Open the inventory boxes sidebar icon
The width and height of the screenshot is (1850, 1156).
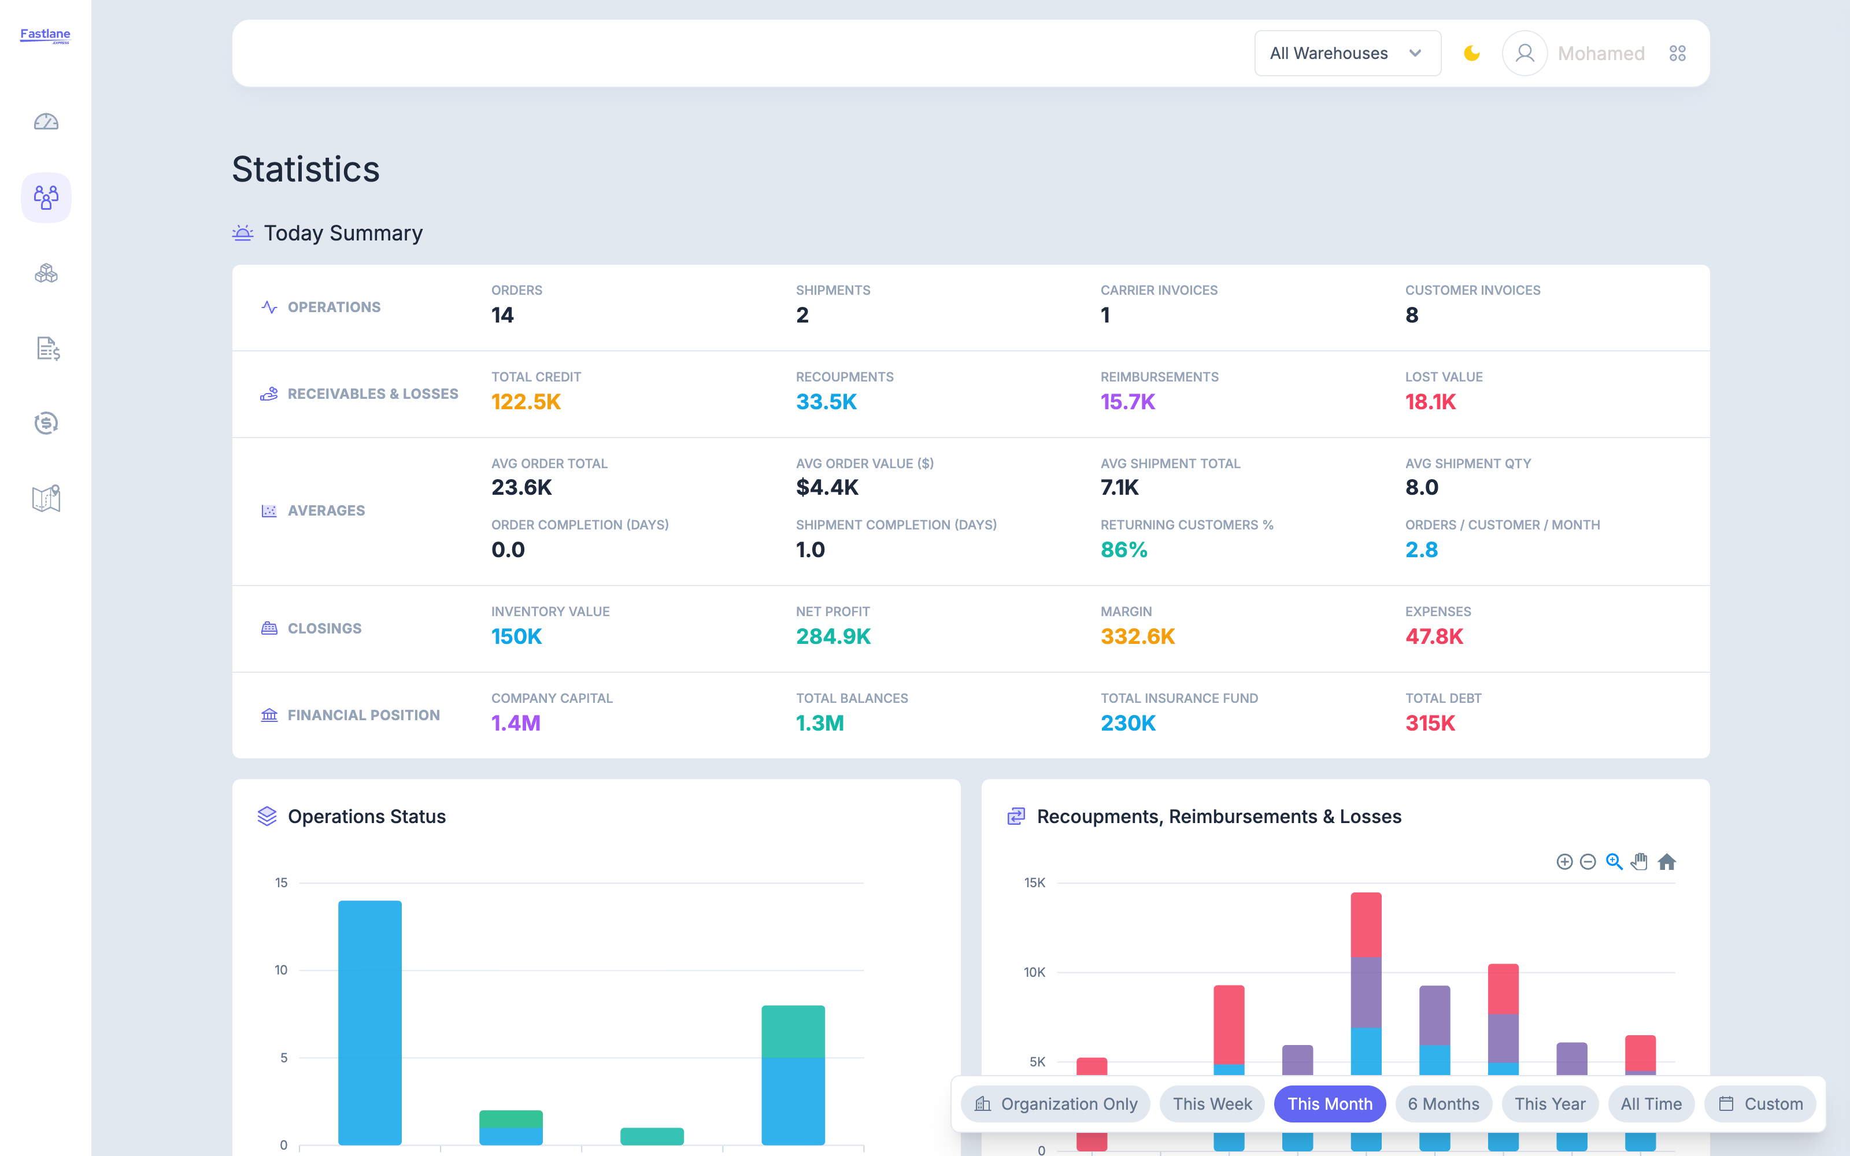click(46, 273)
